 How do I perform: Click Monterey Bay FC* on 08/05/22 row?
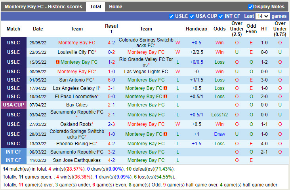coord(77,72)
